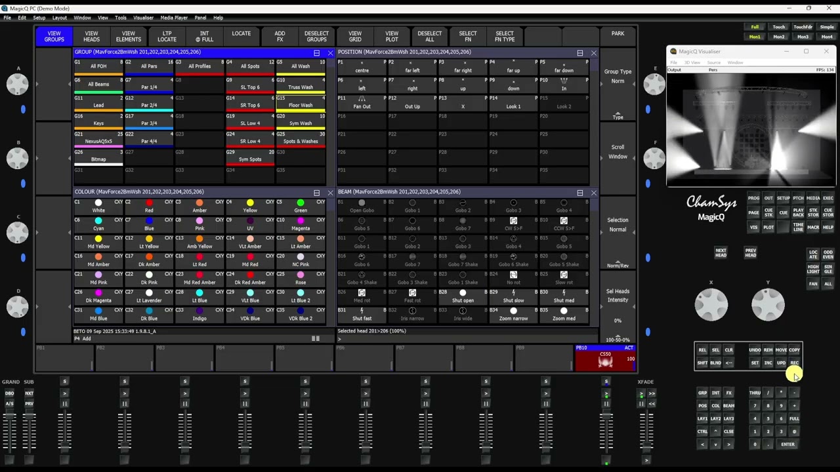Toggle the LTP LOCATE soft button
Viewport: 840px width, 472px height.
tap(167, 37)
